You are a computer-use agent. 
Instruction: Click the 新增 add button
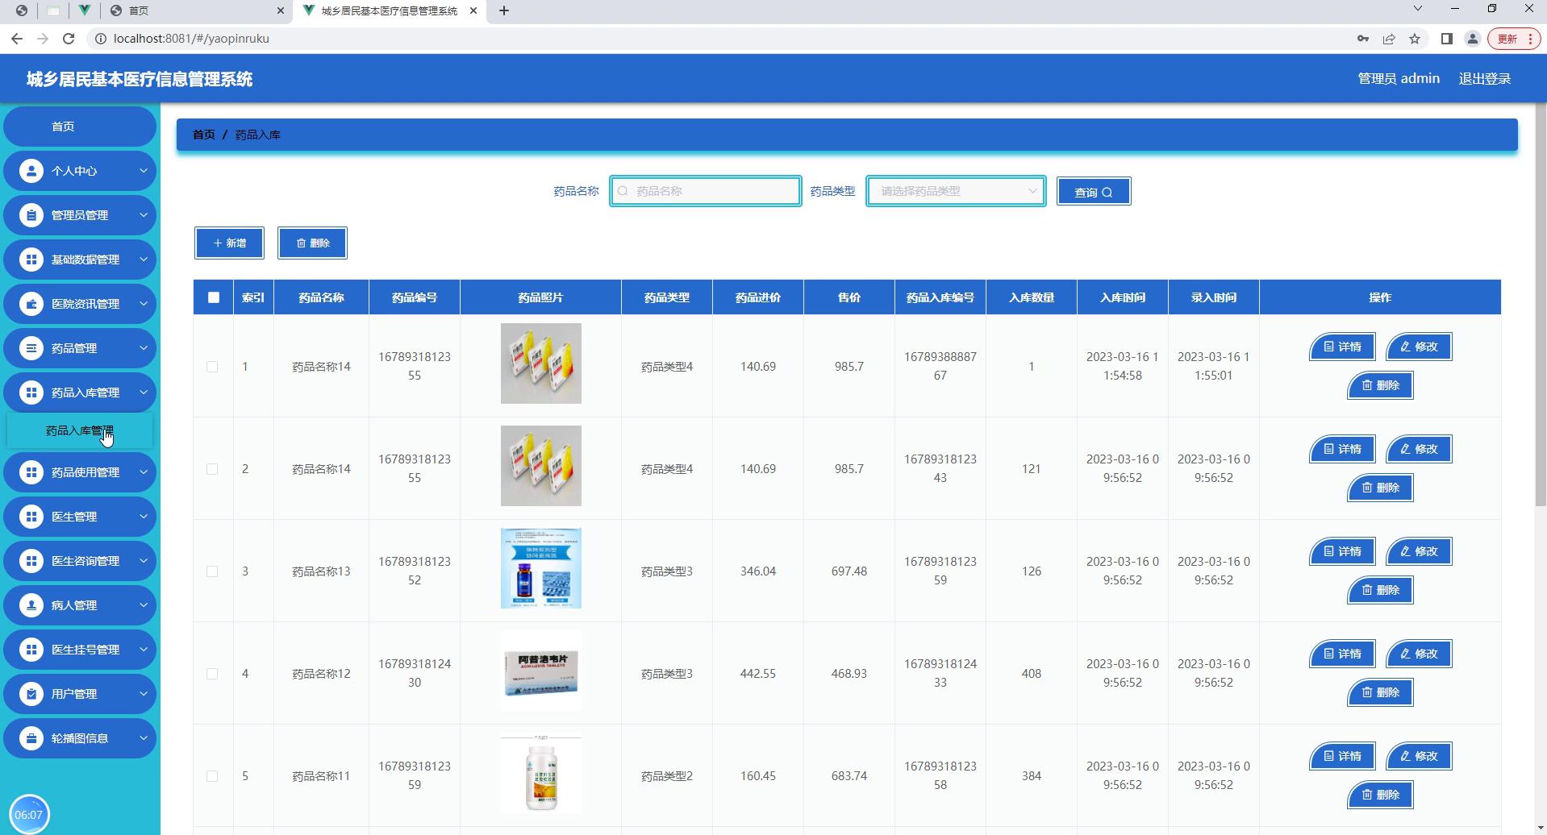click(229, 243)
